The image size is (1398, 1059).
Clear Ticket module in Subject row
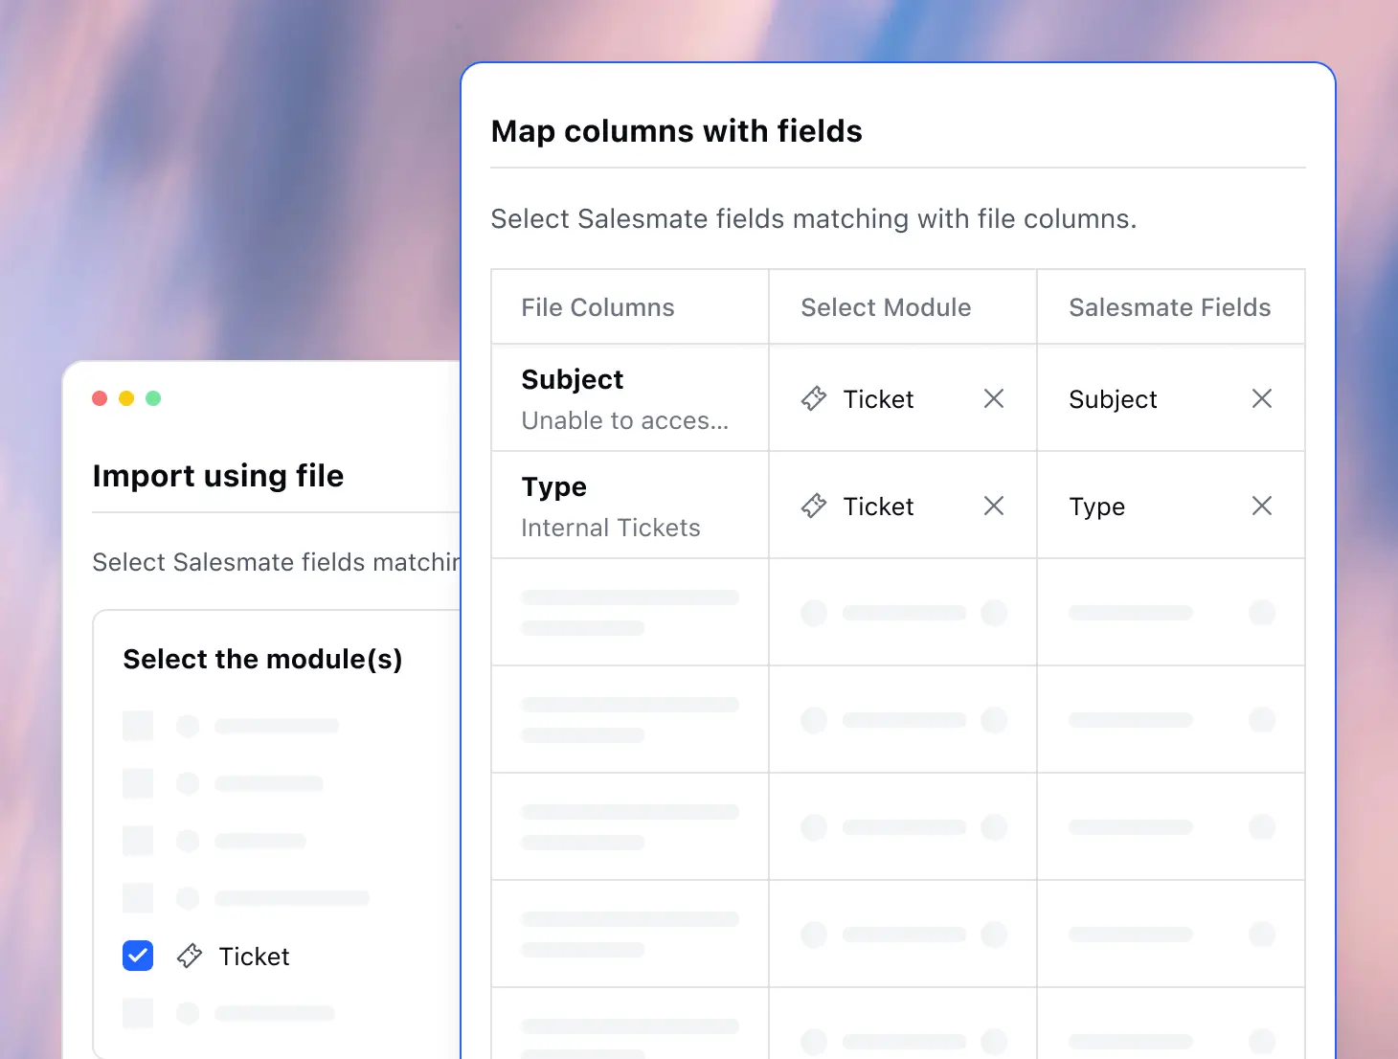(x=994, y=398)
